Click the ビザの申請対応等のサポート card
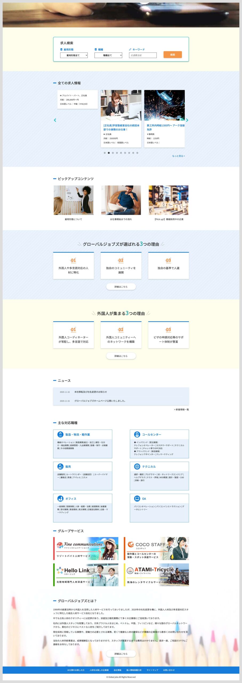The height and width of the screenshot is (683, 242). tap(168, 335)
